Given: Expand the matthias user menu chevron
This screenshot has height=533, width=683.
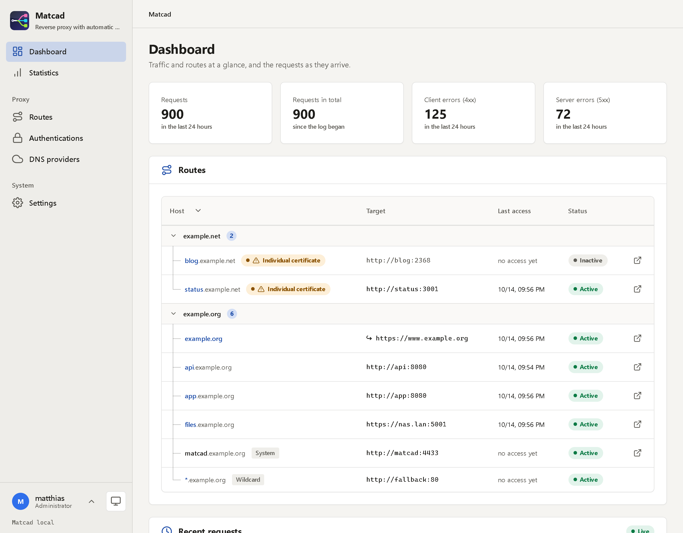Looking at the screenshot, I should tap(91, 501).
